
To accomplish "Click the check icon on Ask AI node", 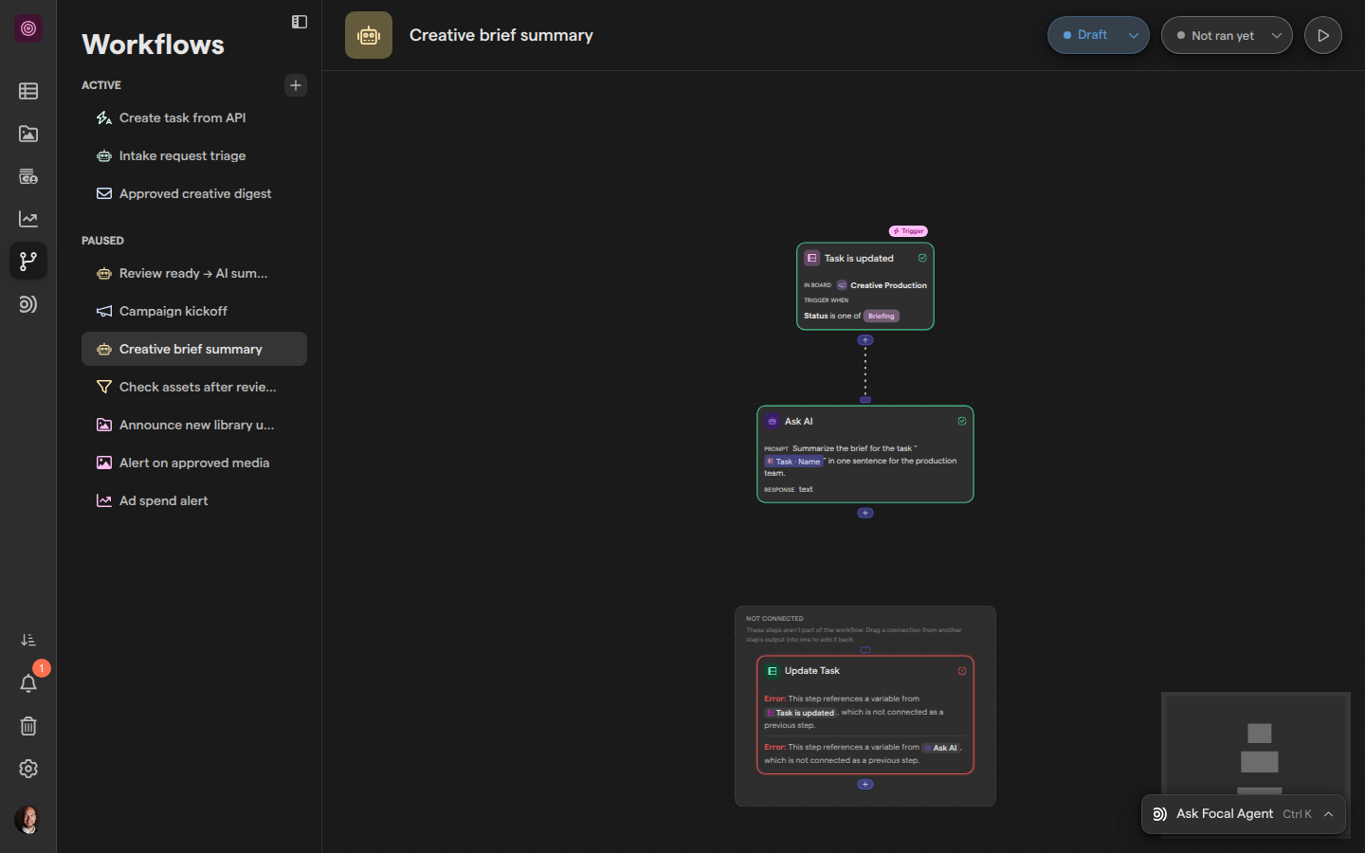I will click(x=962, y=421).
